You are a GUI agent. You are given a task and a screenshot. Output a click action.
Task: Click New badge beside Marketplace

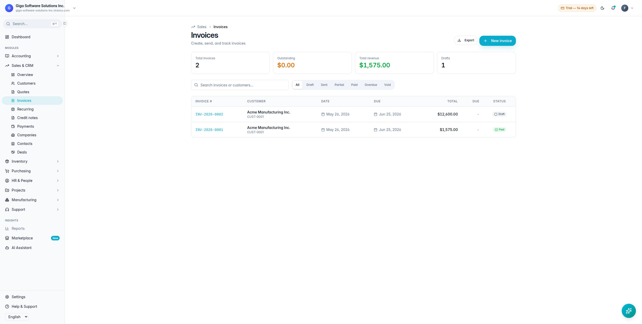55,238
